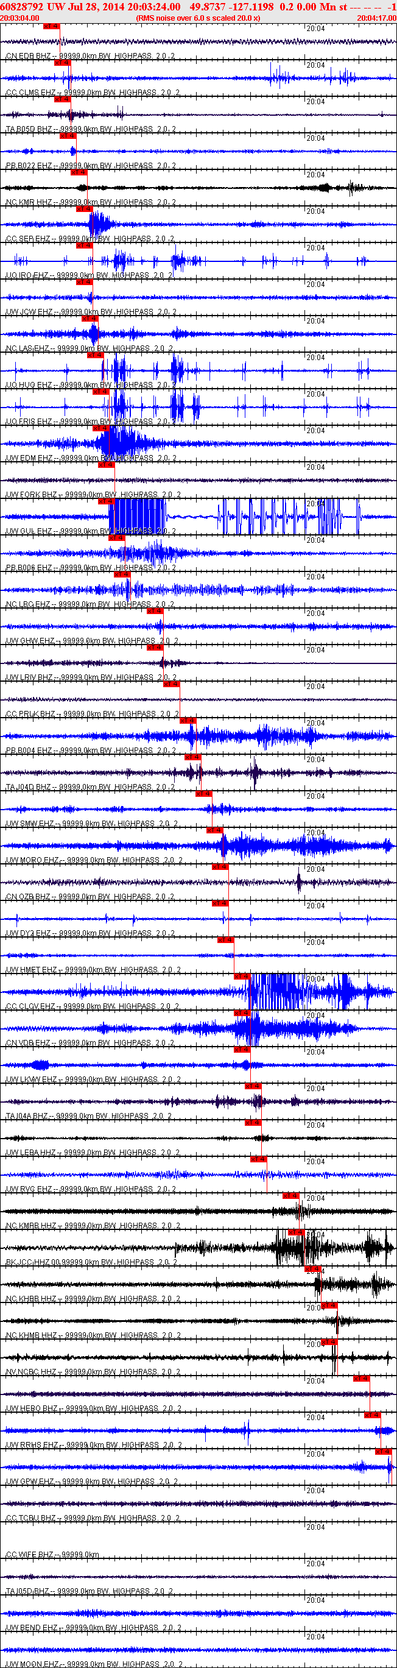Select the red pick flag on NV NCBC trace
This screenshot has width=397, height=1668.
click(329, 1343)
